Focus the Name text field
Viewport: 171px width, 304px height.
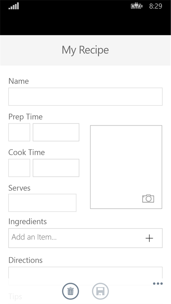pos(85,96)
